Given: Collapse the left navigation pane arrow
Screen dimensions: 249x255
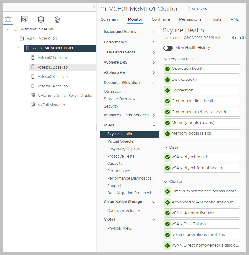Looking at the screenshot, I should click(93, 6).
